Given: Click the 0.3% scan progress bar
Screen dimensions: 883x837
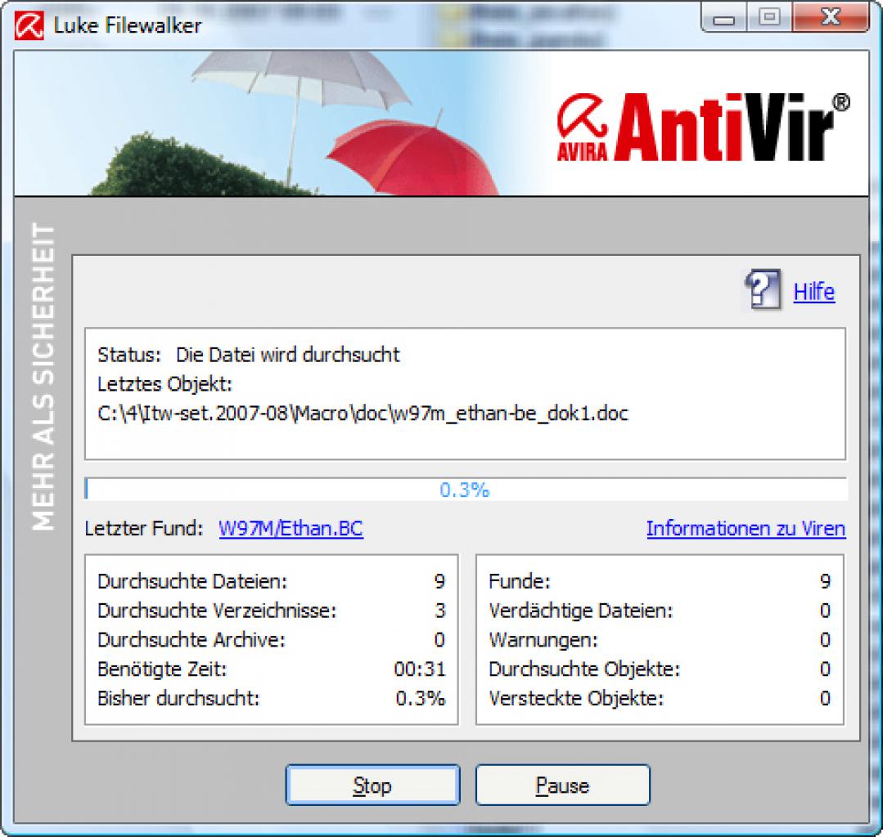Looking at the screenshot, I should (465, 490).
